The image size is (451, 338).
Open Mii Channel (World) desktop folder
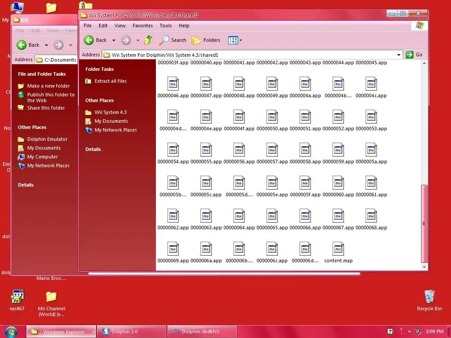click(x=51, y=297)
